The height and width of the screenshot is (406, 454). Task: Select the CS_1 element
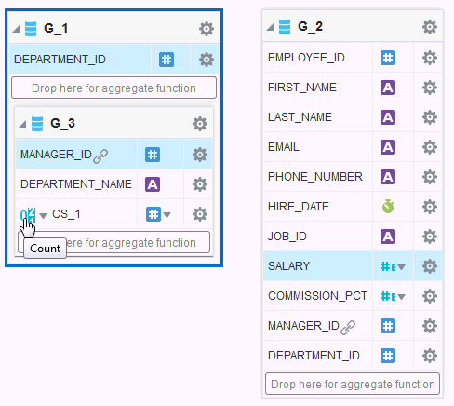pos(66,214)
